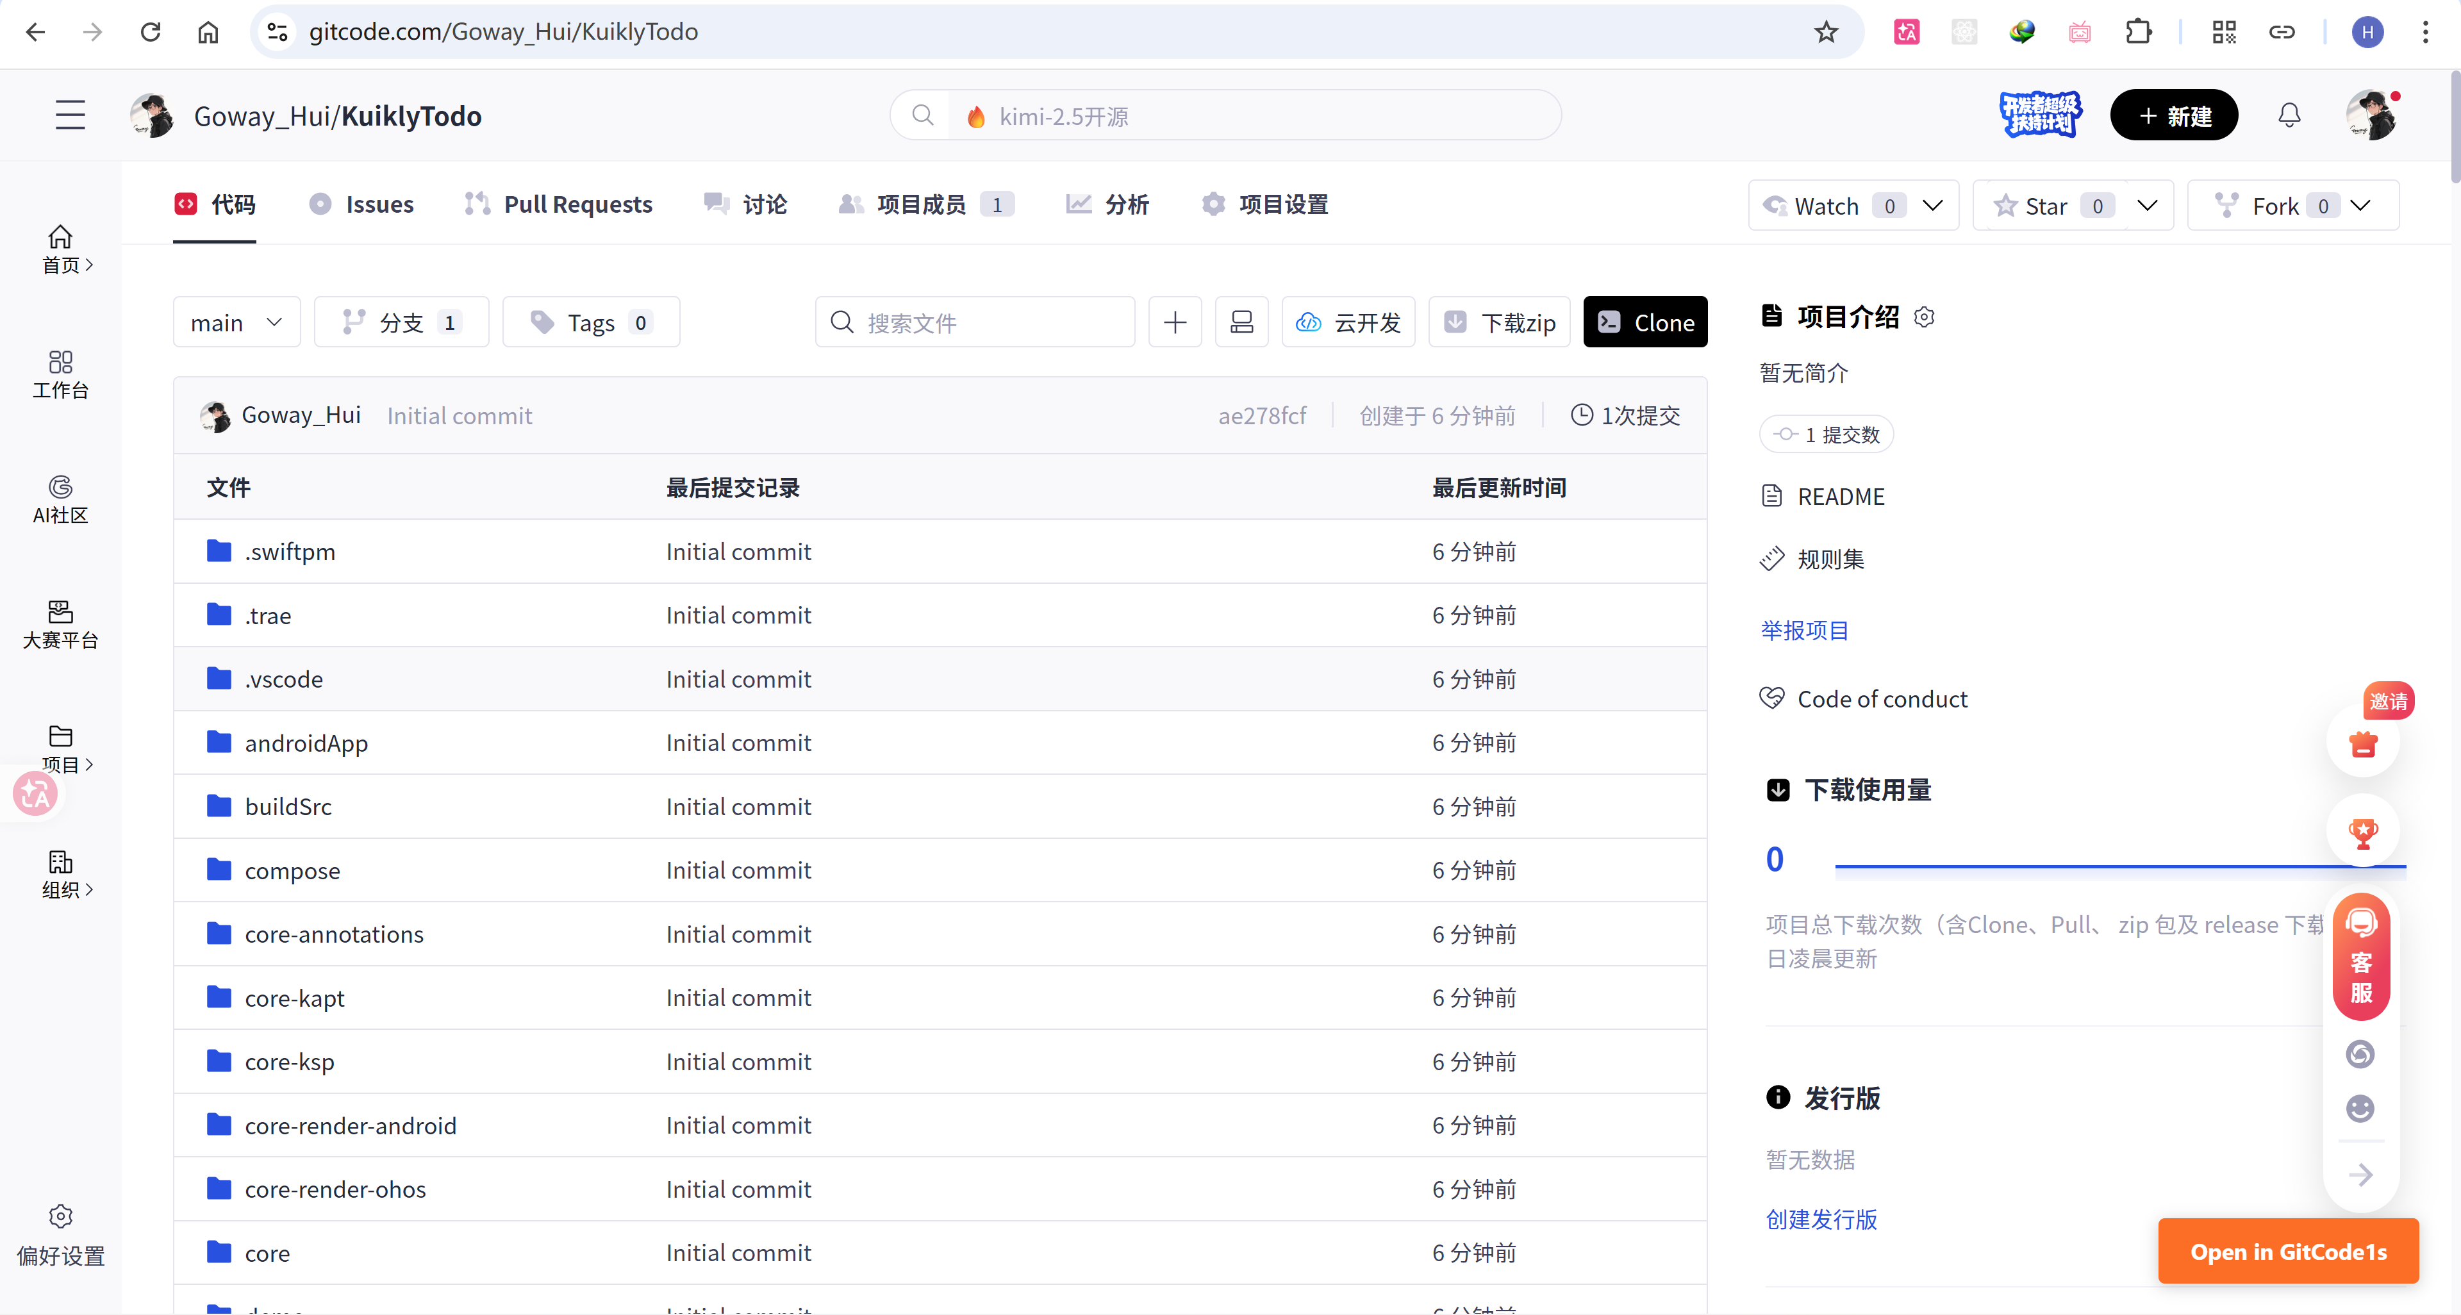Click the 搜索文件 search field
The image size is (2461, 1315).
pyautogui.click(x=974, y=322)
